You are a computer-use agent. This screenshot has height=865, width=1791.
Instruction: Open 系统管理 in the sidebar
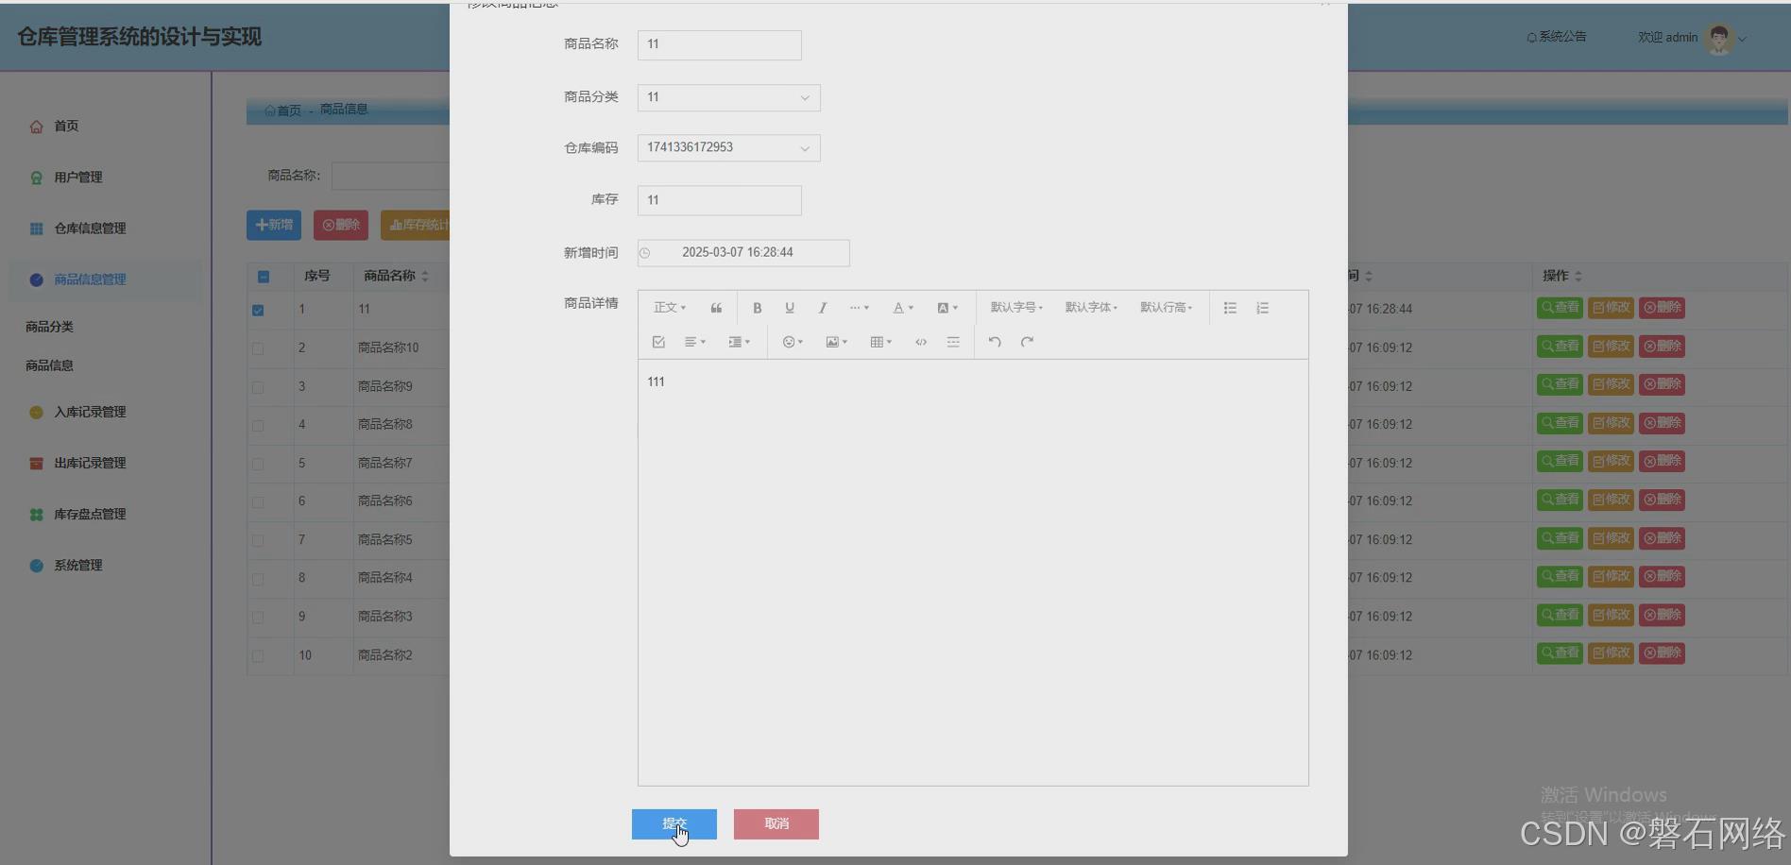77,566
